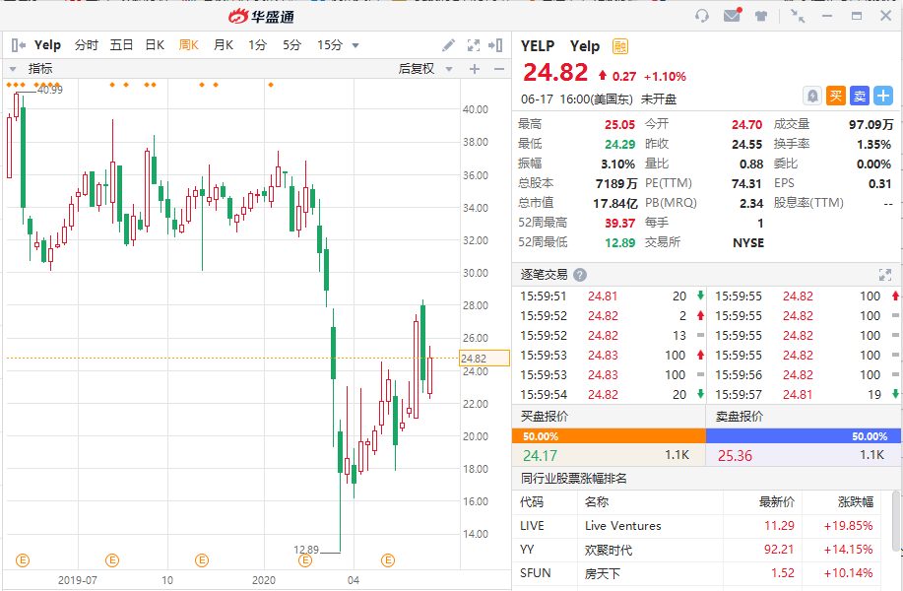The image size is (903, 591).
Task: Click the last earnings E marker after 04
Action: tap(388, 559)
